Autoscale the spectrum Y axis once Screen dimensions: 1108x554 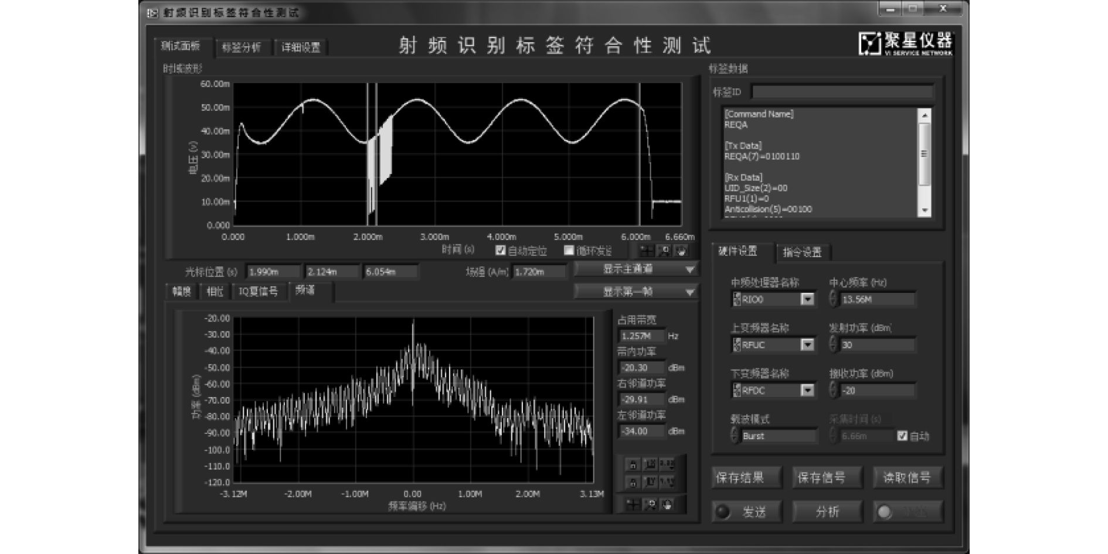[x=650, y=483]
